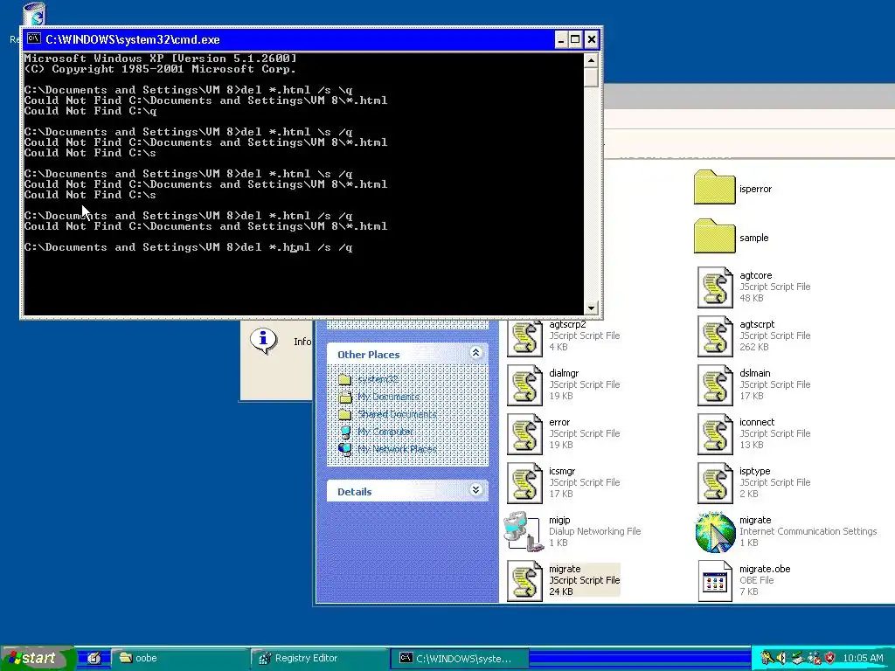Screen dimensions: 895x671
Task: Open the Start menu
Action: click(x=38, y=658)
